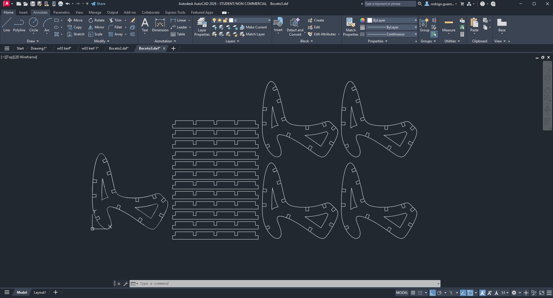Click the Dimension tool
Image resolution: width=553 pixels, height=298 pixels.
[x=160, y=25]
